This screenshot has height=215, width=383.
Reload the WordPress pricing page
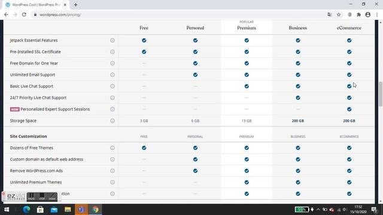24,14
